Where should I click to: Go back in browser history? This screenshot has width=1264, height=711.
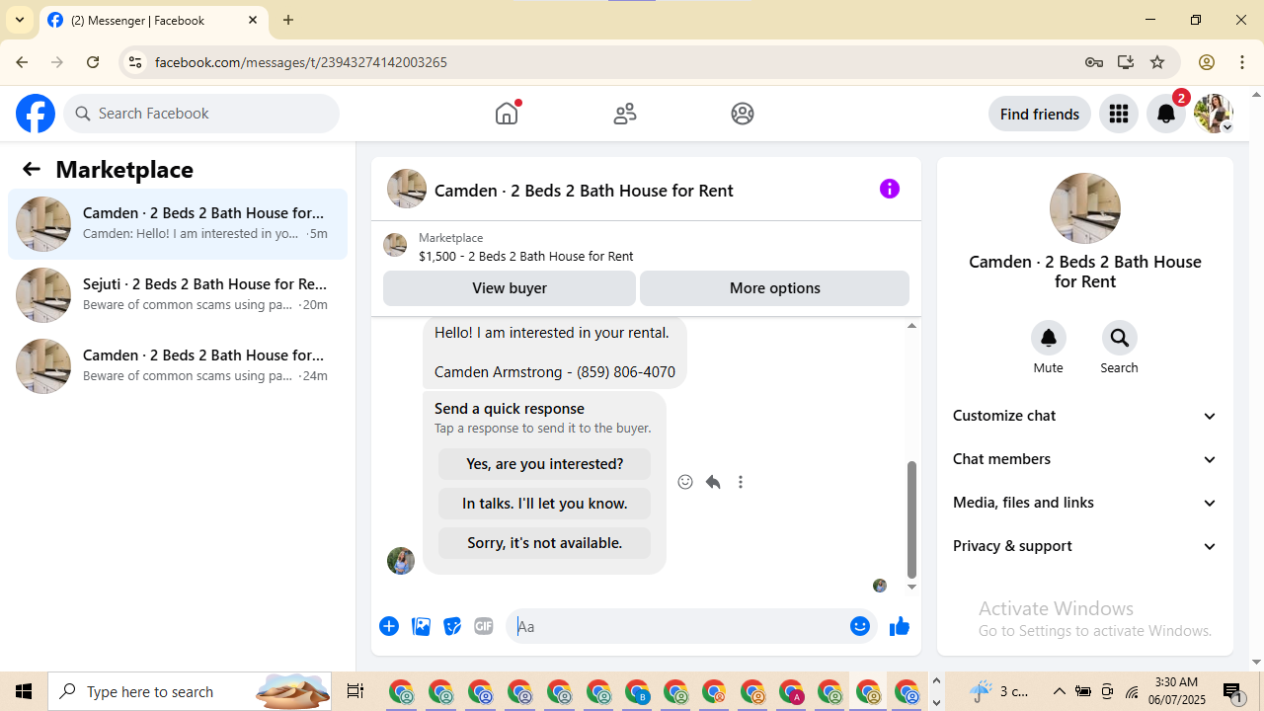[x=22, y=62]
